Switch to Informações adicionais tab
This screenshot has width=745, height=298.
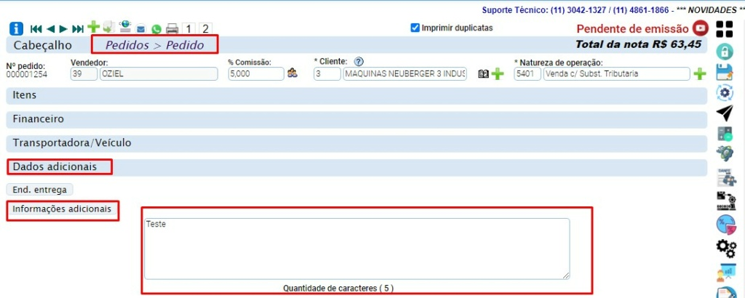pyautogui.click(x=62, y=209)
